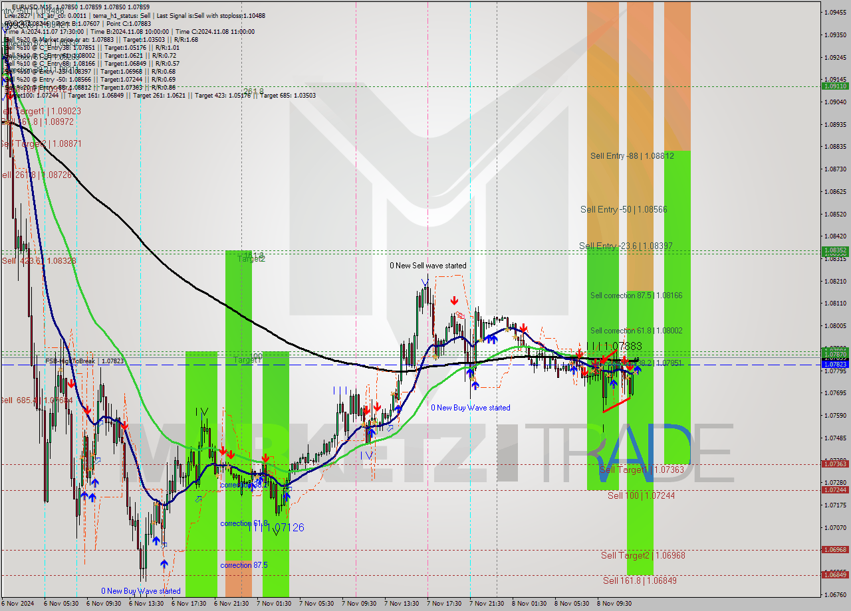
Task: Click the 'FSB-HighToBreak | 1.07823' label
Action: click(84, 361)
